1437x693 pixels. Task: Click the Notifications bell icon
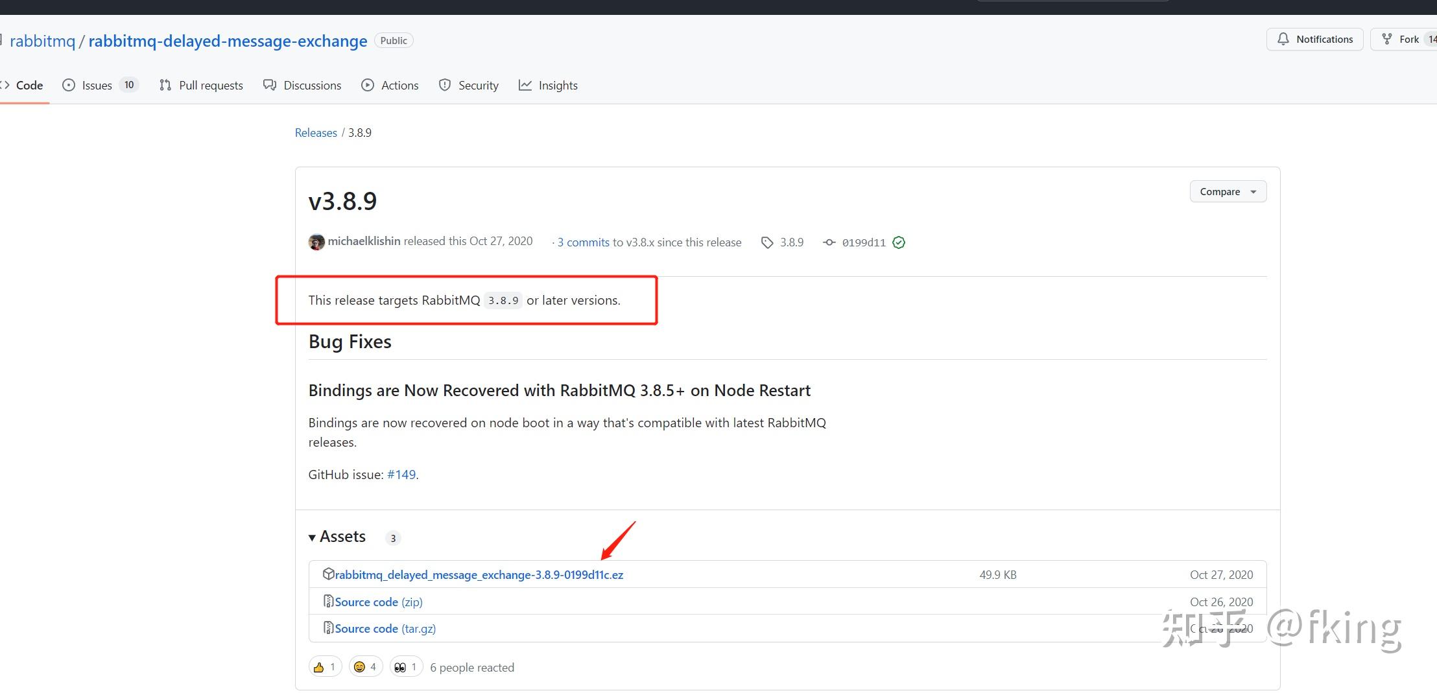[x=1283, y=39]
